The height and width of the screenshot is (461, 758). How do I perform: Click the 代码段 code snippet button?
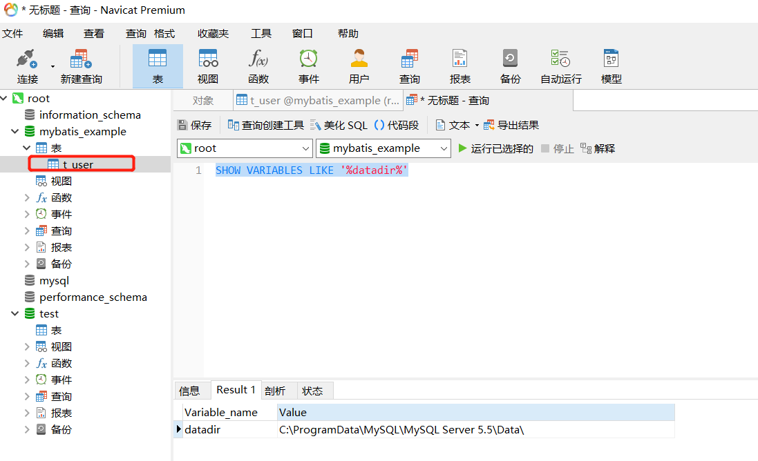[397, 125]
